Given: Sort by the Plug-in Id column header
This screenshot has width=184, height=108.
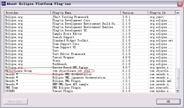Looking at the screenshot, I should pyautogui.click(x=162, y=13).
